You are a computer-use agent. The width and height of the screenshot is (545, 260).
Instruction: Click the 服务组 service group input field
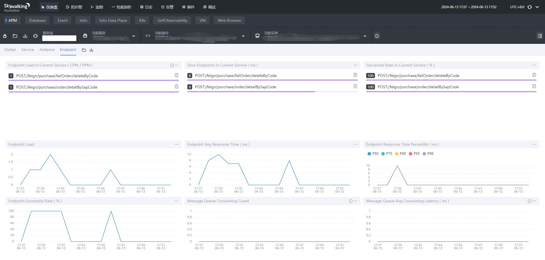pos(59,38)
